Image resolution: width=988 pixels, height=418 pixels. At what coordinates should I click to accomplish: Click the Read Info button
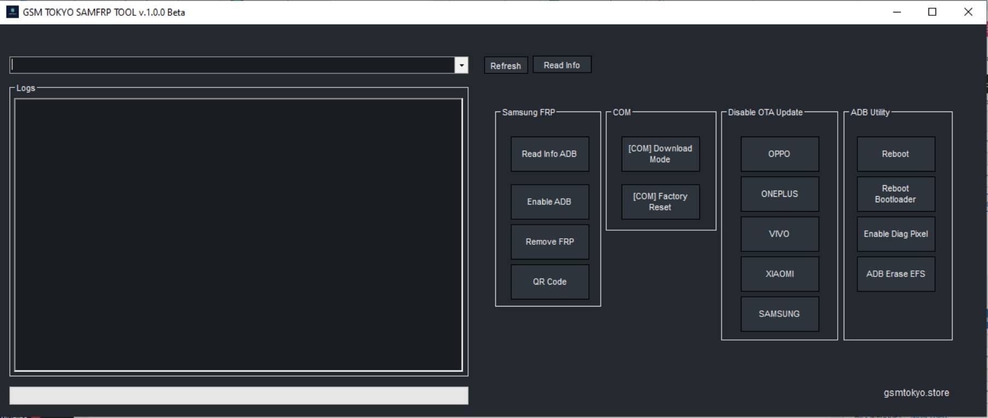(x=562, y=65)
